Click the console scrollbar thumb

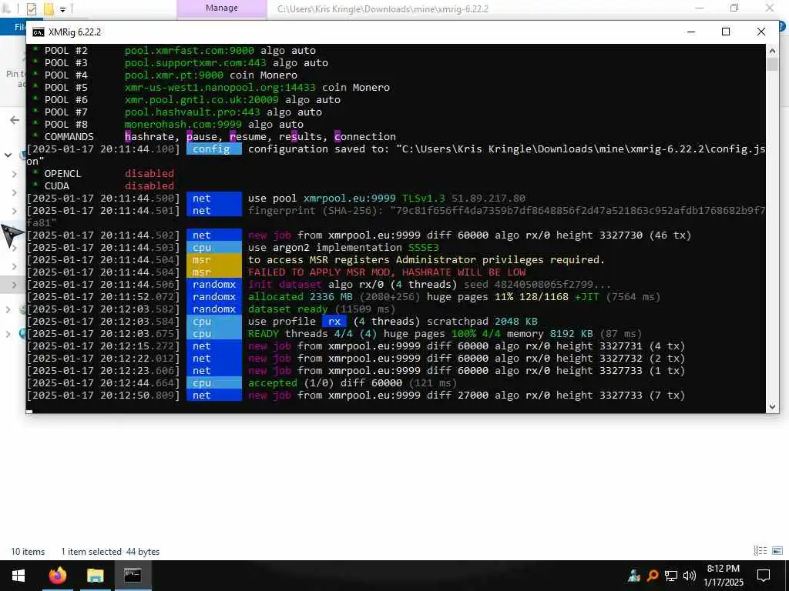(772, 65)
